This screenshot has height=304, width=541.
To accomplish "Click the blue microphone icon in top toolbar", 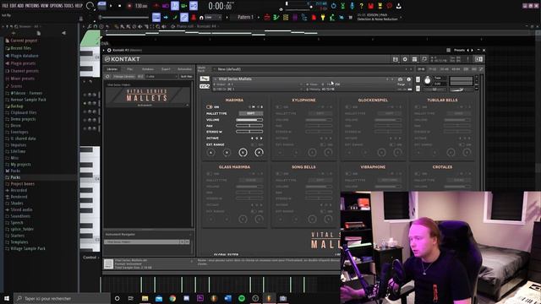I will 352,6.
